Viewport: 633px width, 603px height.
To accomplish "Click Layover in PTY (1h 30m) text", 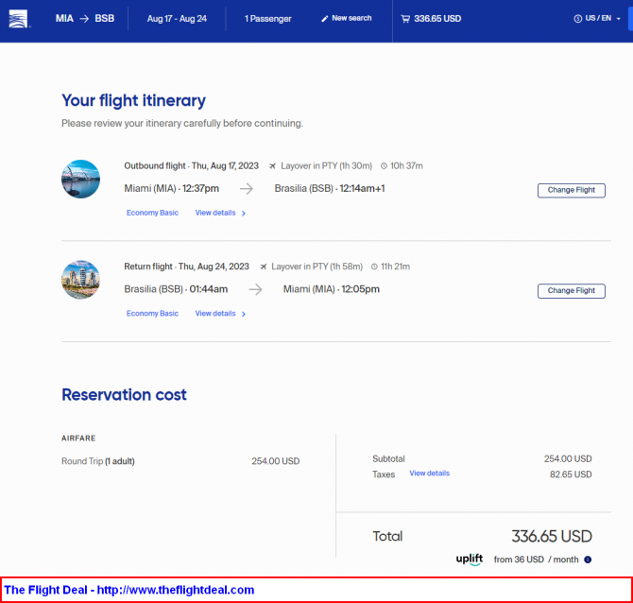I will (x=326, y=166).
